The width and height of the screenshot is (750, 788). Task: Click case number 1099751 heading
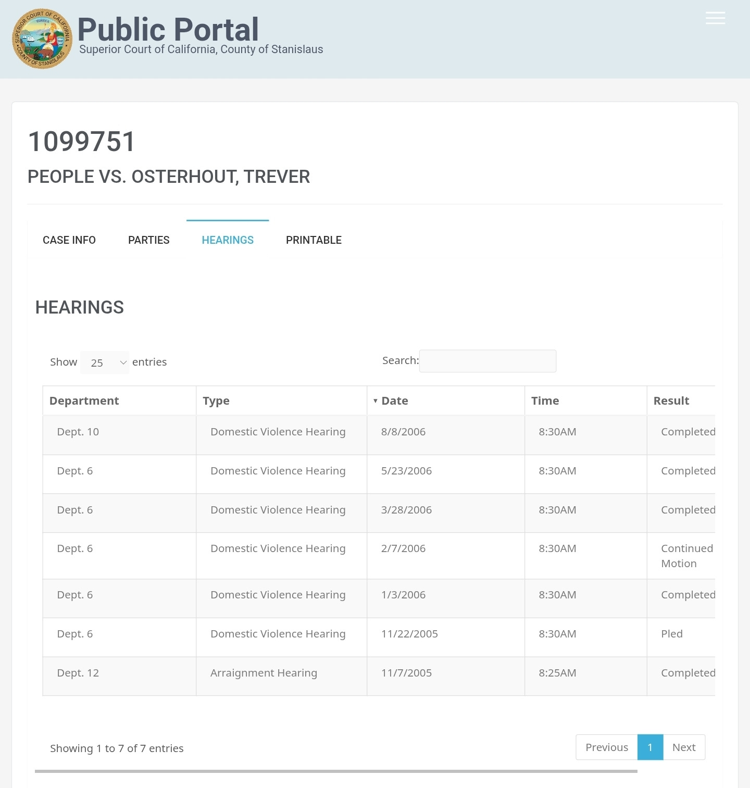point(82,142)
